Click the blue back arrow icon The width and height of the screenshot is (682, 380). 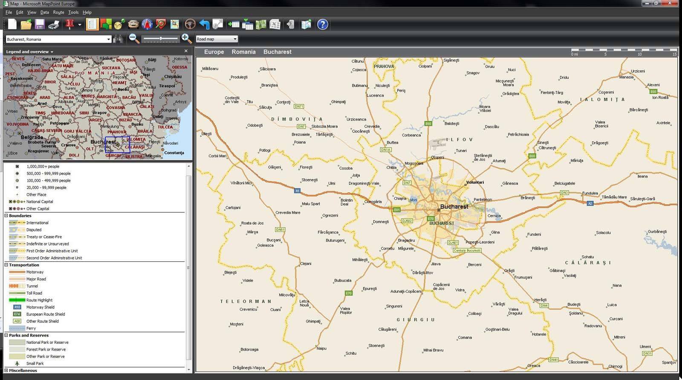[204, 24]
